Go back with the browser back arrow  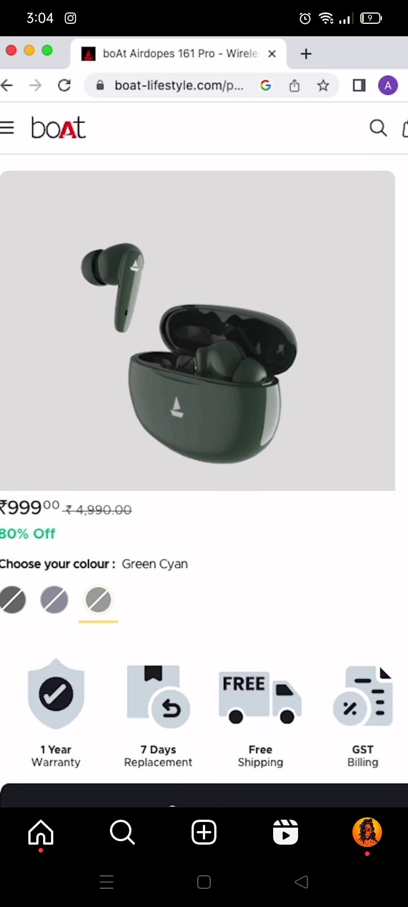tap(7, 86)
